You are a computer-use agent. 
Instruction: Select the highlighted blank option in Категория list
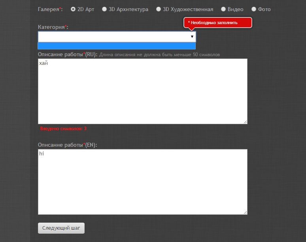(117, 46)
